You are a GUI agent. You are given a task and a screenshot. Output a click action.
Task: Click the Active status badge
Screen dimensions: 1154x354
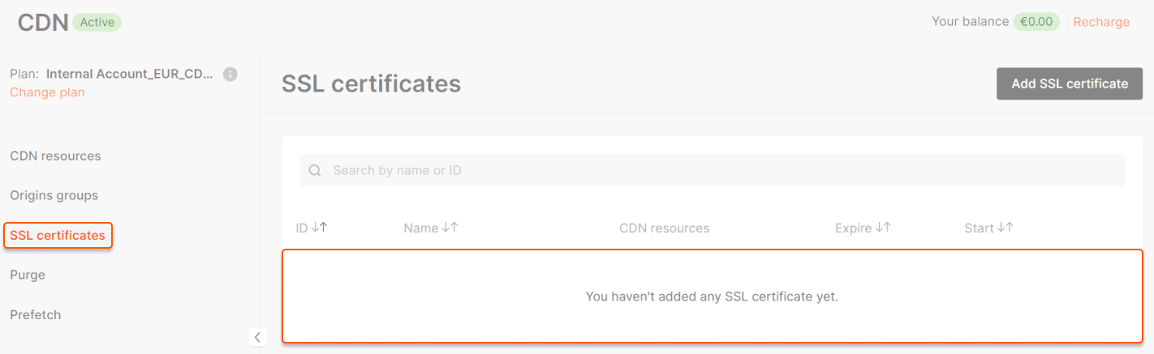tap(97, 23)
